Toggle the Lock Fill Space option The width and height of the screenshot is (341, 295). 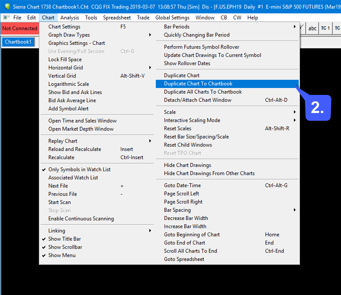[x=97, y=60]
